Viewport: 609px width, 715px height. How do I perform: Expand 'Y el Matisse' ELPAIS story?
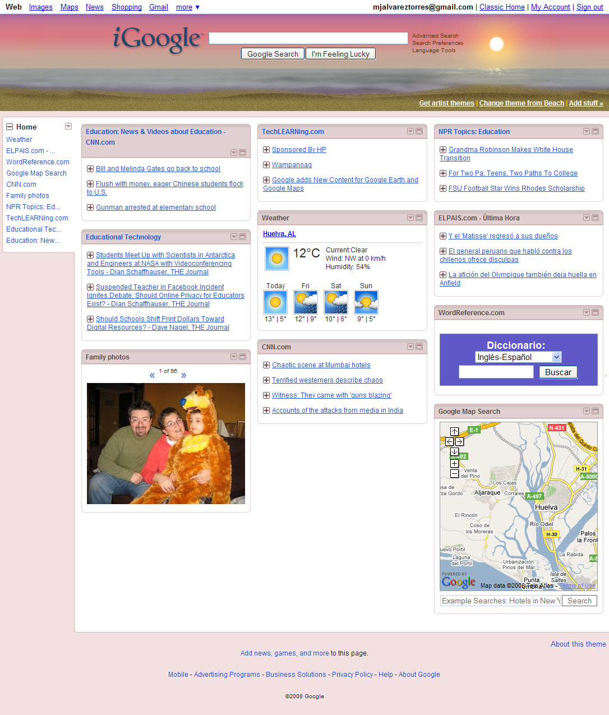pyautogui.click(x=443, y=236)
